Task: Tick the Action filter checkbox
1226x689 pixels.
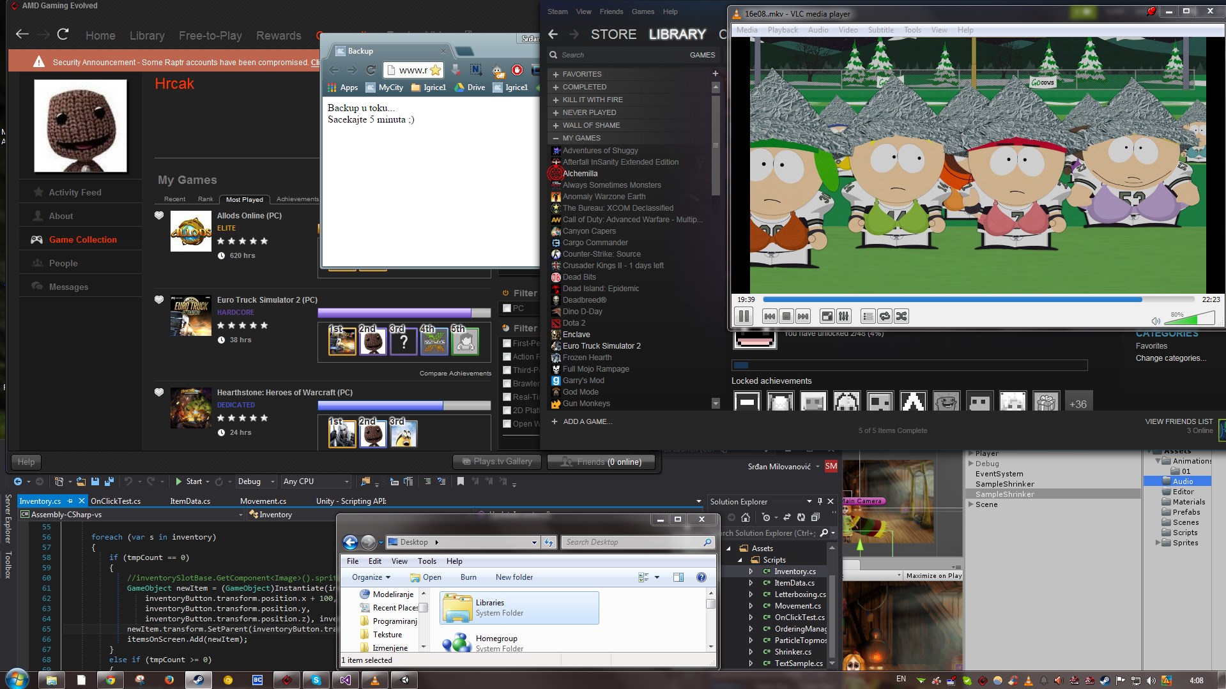Action: [507, 357]
